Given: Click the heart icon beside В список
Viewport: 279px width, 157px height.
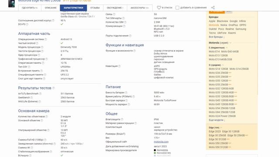Looking at the screenshot, I should [159, 8].
